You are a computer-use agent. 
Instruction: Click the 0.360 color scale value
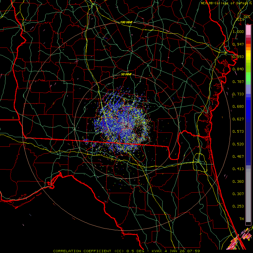(238, 182)
